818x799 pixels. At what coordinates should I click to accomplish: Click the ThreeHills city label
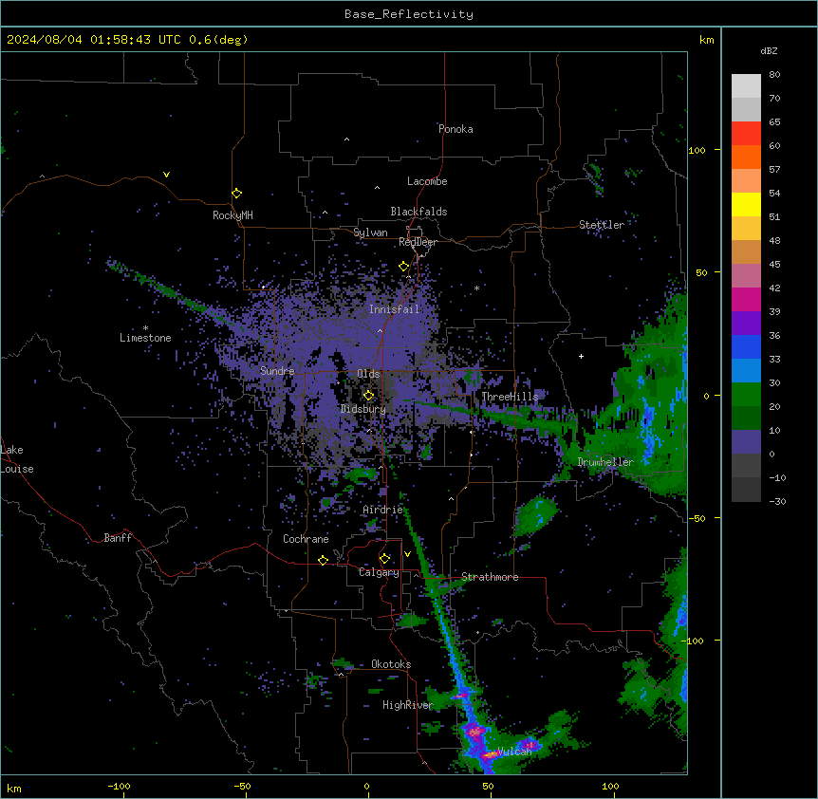pos(510,397)
